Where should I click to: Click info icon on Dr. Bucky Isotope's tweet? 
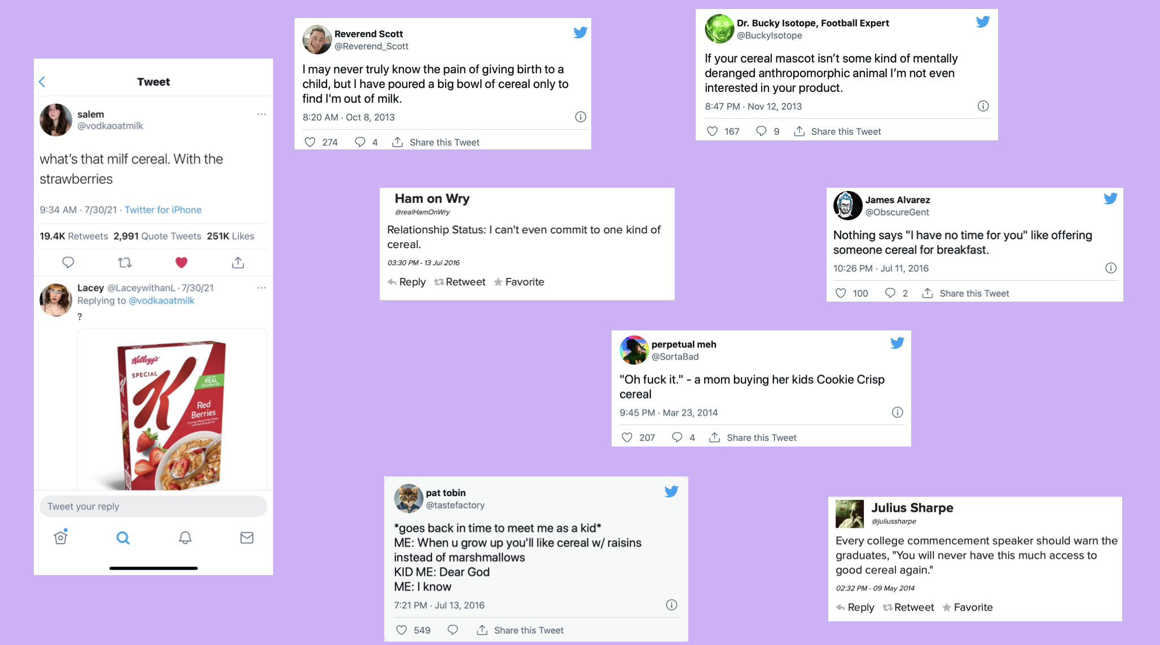pyautogui.click(x=983, y=106)
